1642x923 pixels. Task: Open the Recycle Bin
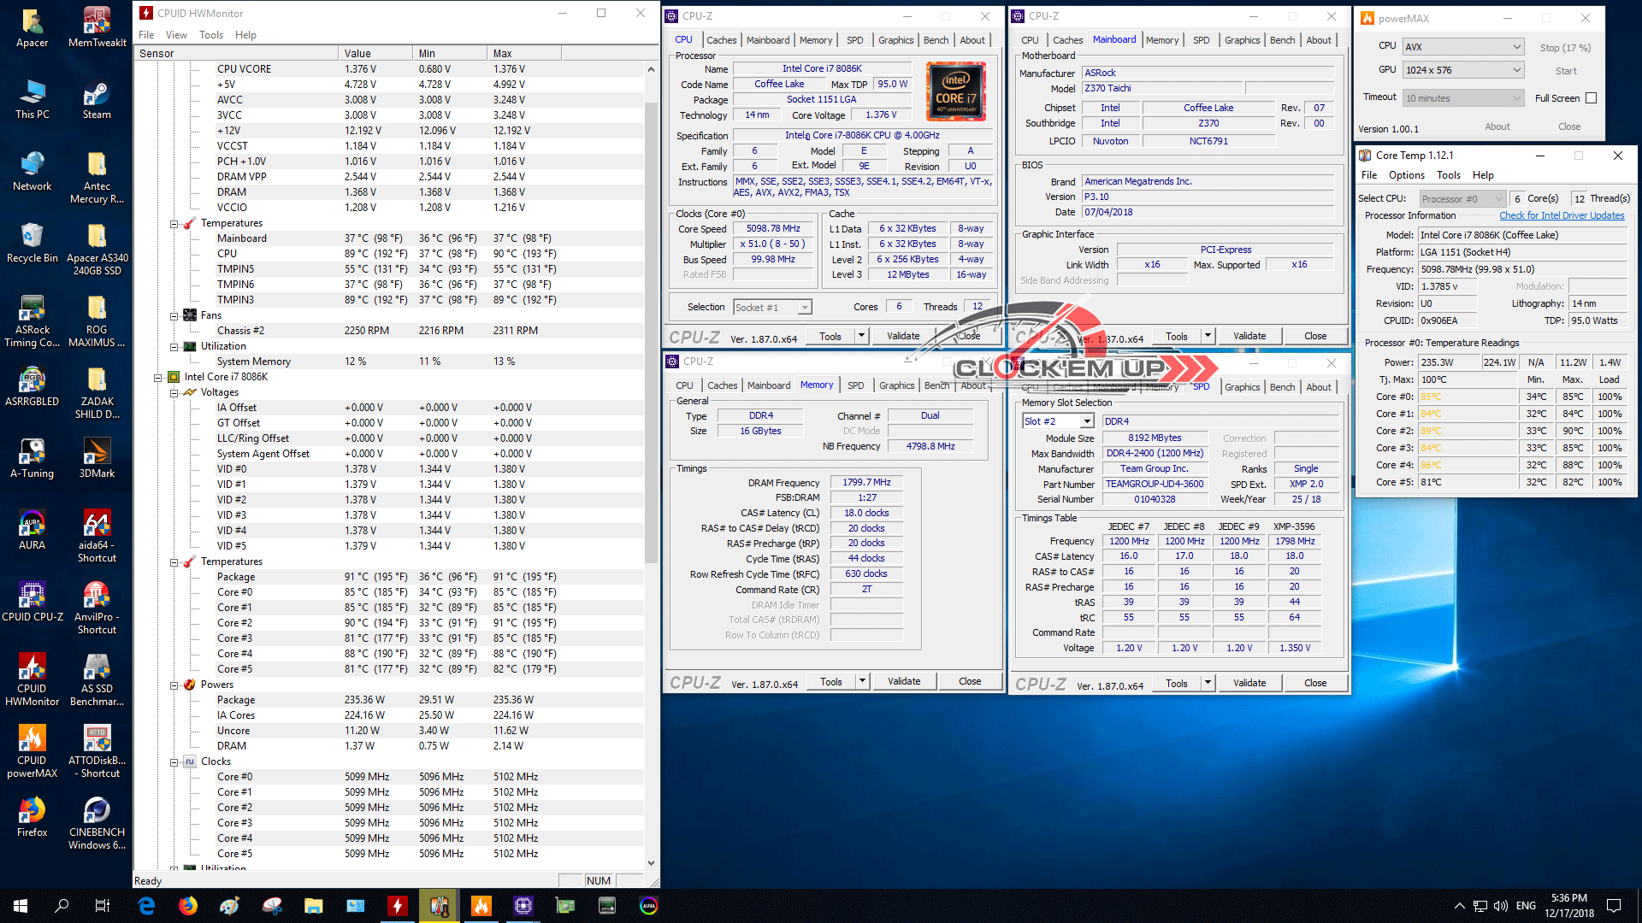point(32,243)
